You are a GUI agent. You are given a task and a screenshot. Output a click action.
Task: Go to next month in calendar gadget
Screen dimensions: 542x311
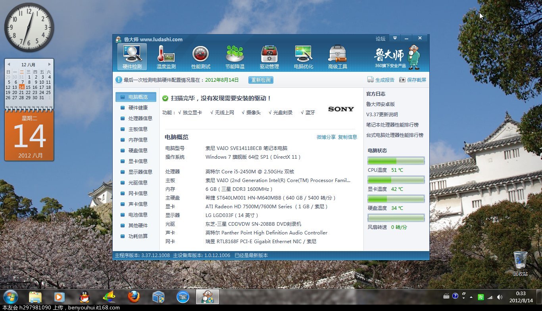pos(50,64)
